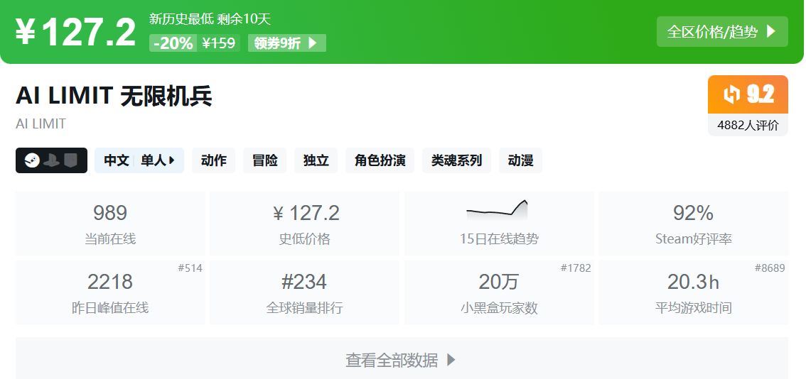Image resolution: width=806 pixels, height=379 pixels.
Task: Click the #1782 rank label
Action: tap(576, 268)
